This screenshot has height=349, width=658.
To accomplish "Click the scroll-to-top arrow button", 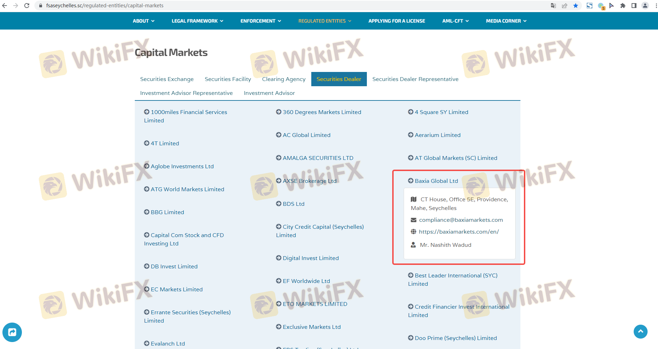I will tap(640, 332).
